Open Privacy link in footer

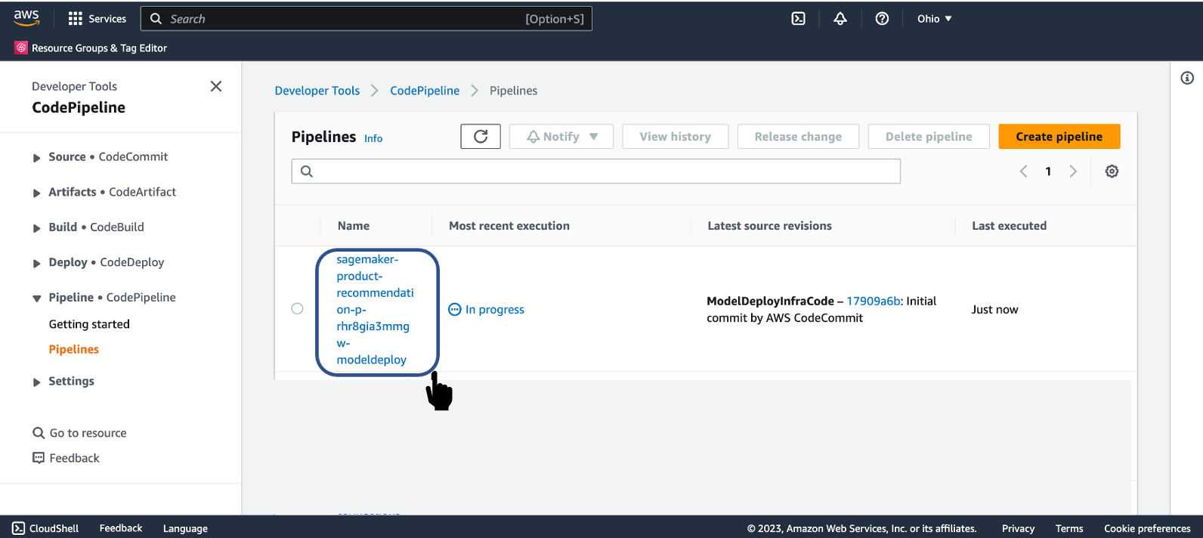[x=1018, y=528]
